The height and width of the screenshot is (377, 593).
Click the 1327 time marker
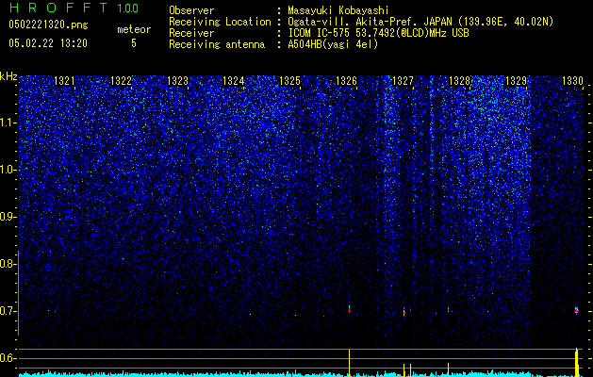click(x=404, y=81)
